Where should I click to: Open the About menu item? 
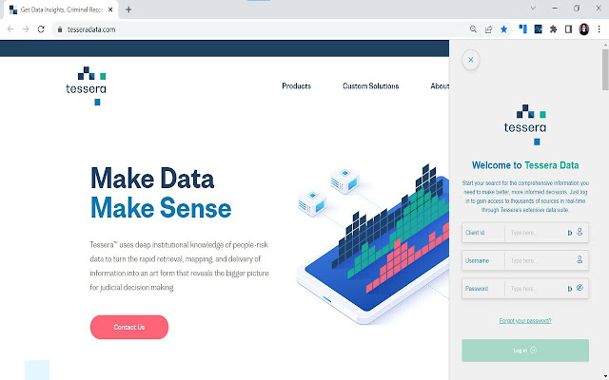point(440,86)
